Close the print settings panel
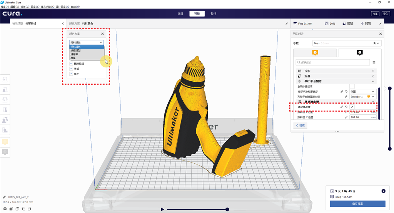Image resolution: width=394 pixels, height=213 pixels. point(381,34)
